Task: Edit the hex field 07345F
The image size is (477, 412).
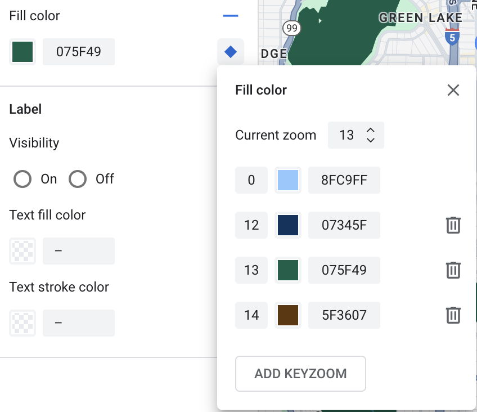Action: point(344,225)
